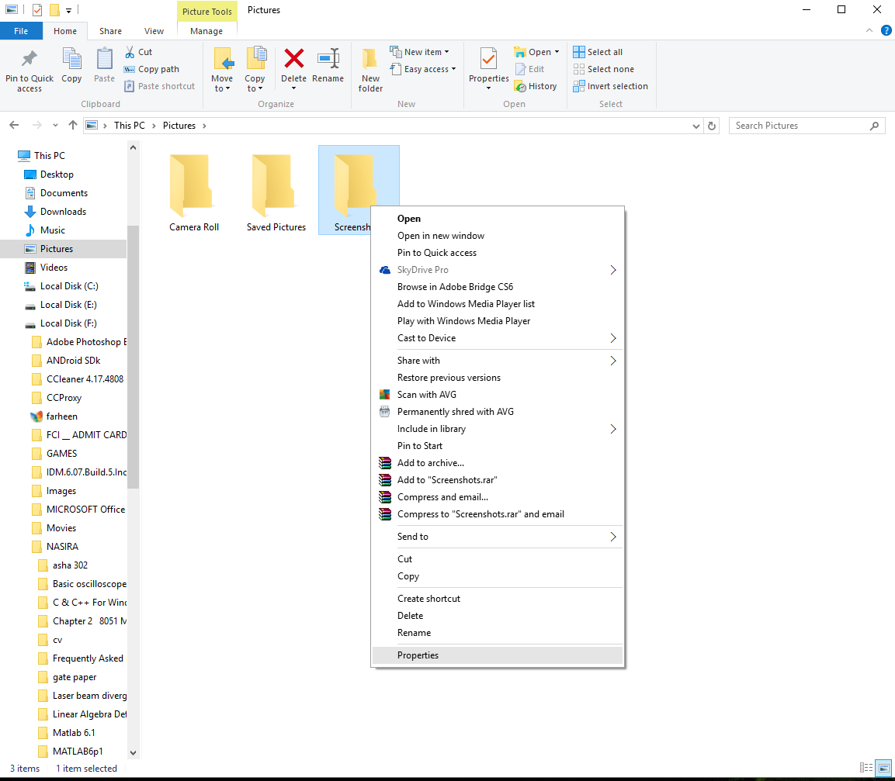Switch to the View ribbon tab
Image resolution: width=895 pixels, height=781 pixels.
click(x=154, y=31)
